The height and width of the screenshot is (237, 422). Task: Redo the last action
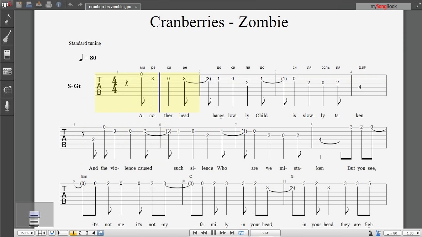click(80, 5)
